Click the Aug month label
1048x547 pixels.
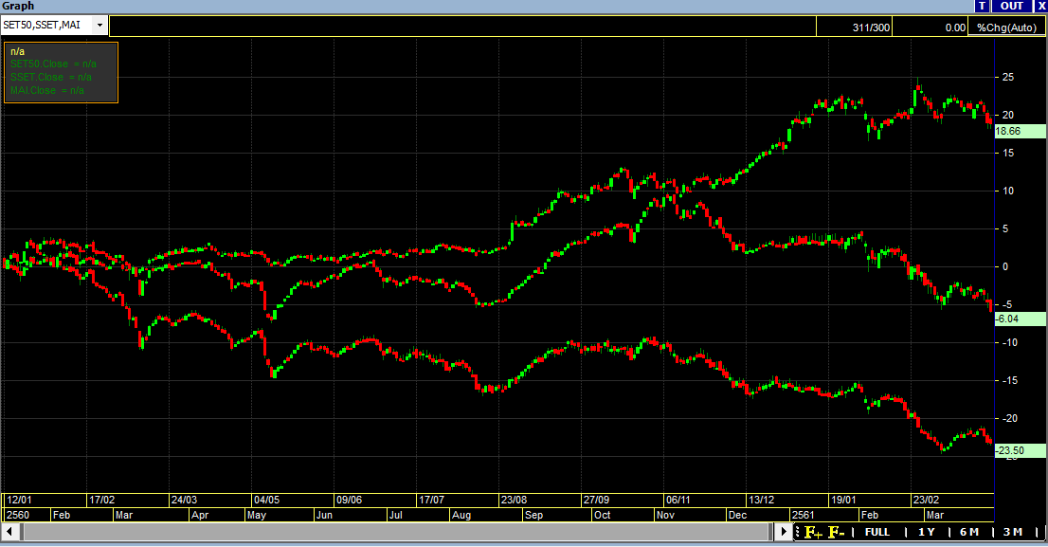point(461,516)
